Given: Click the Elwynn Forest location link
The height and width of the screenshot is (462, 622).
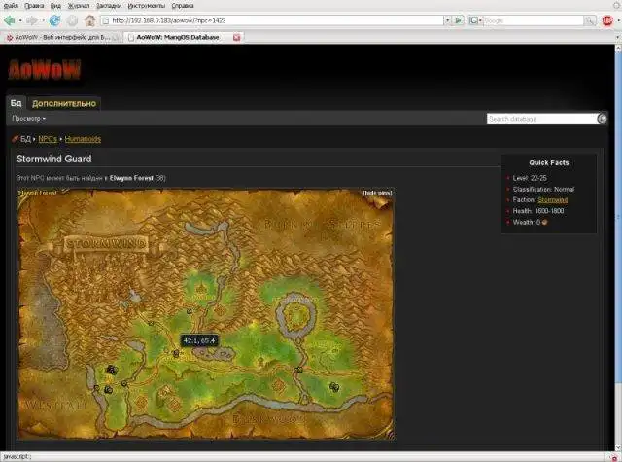Looking at the screenshot, I should 131,178.
